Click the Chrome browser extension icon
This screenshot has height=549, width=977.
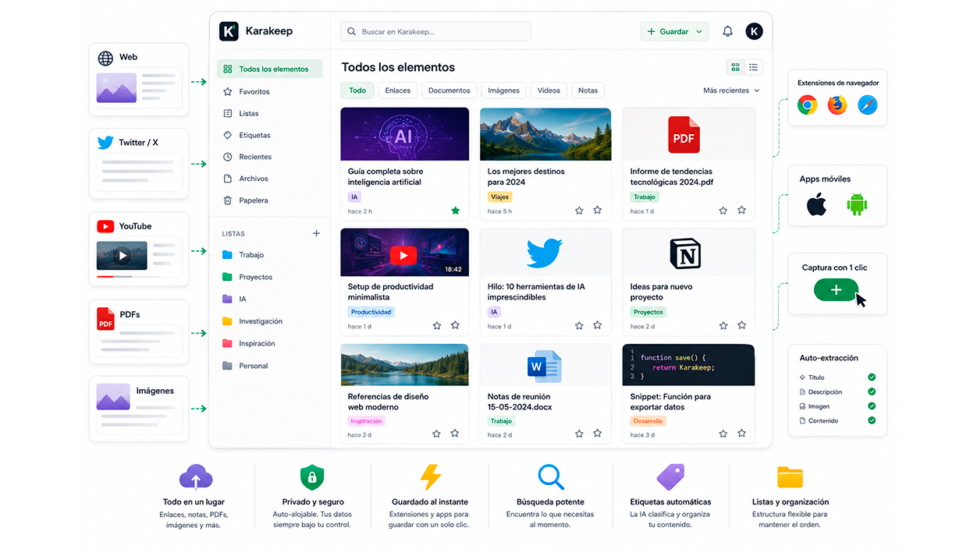click(x=807, y=105)
